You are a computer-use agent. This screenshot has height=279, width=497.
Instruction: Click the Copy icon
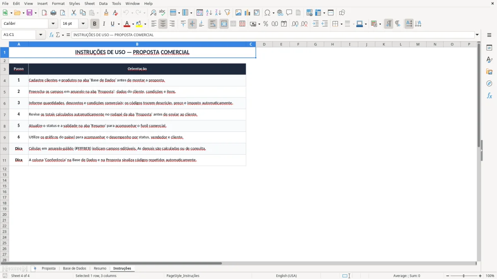[83, 13]
